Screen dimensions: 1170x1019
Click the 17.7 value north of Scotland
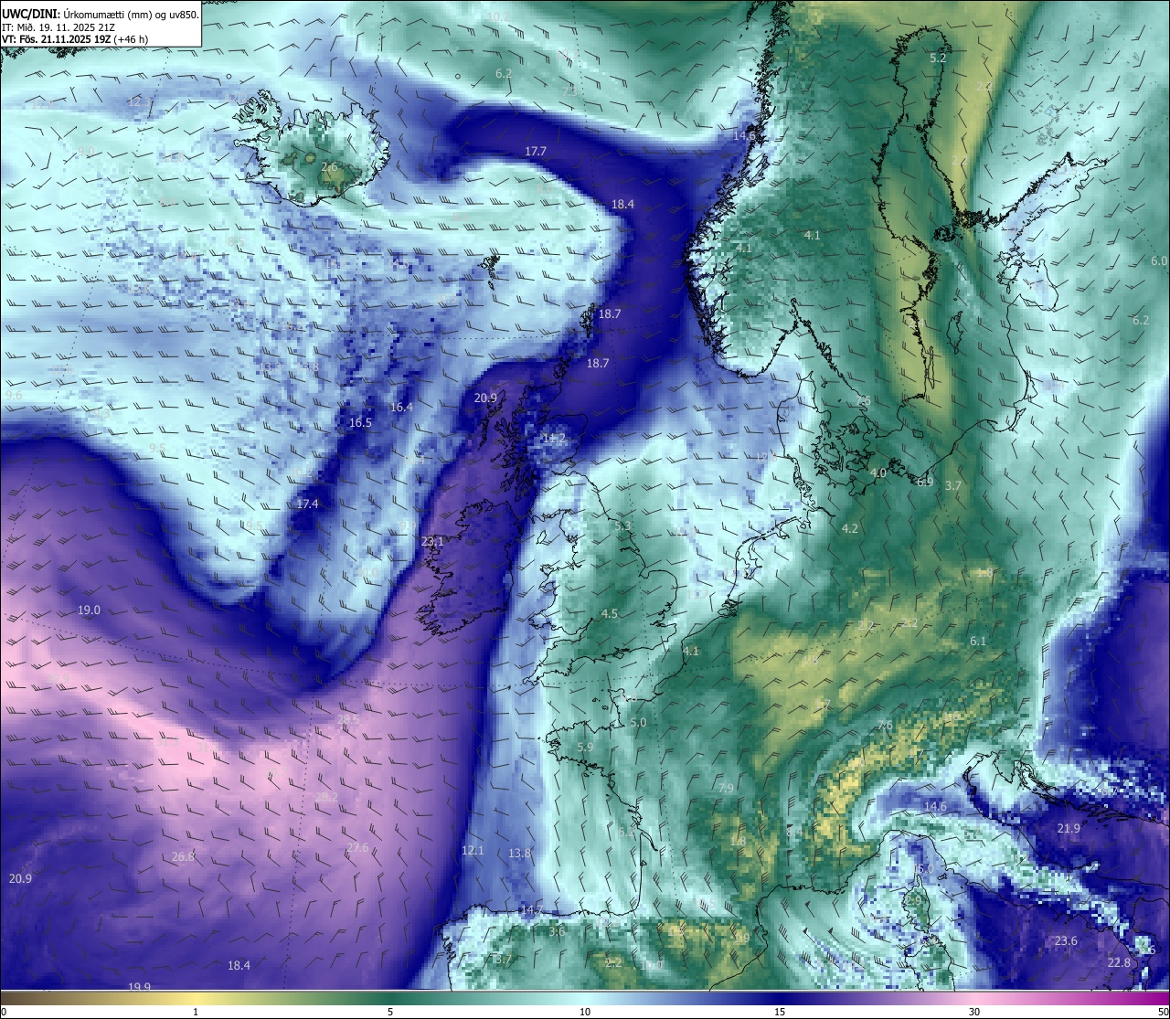pos(536,151)
